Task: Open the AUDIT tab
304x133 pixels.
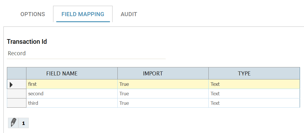Action: [x=129, y=14]
